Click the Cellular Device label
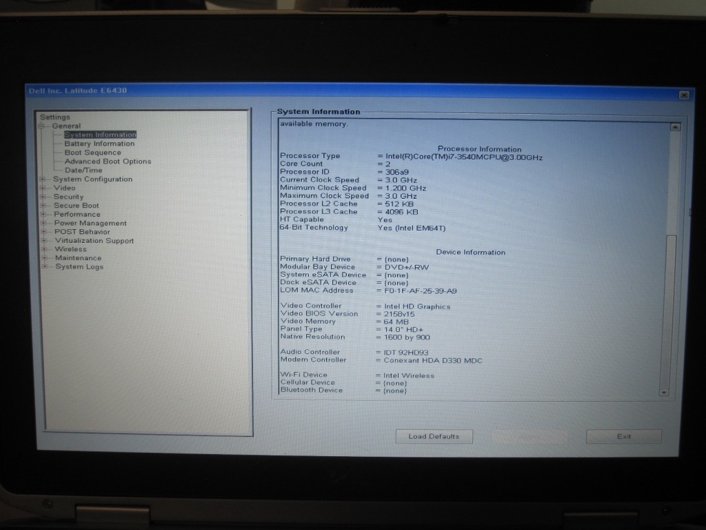This screenshot has height=530, width=706. [307, 382]
